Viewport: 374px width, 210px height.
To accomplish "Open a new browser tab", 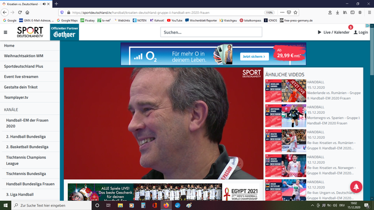I will coord(56,4).
